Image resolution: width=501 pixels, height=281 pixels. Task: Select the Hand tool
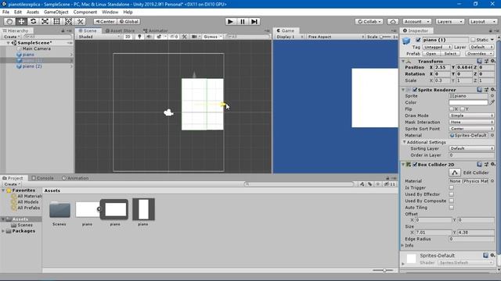pyautogui.click(x=9, y=21)
